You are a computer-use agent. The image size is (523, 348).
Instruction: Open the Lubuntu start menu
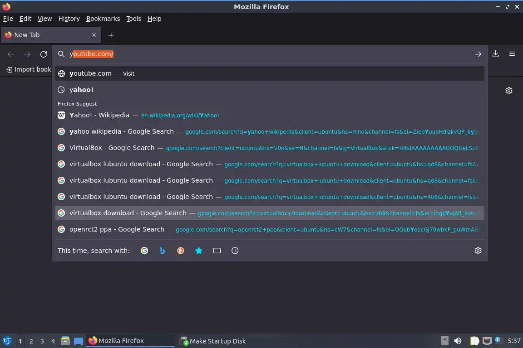tap(7, 341)
